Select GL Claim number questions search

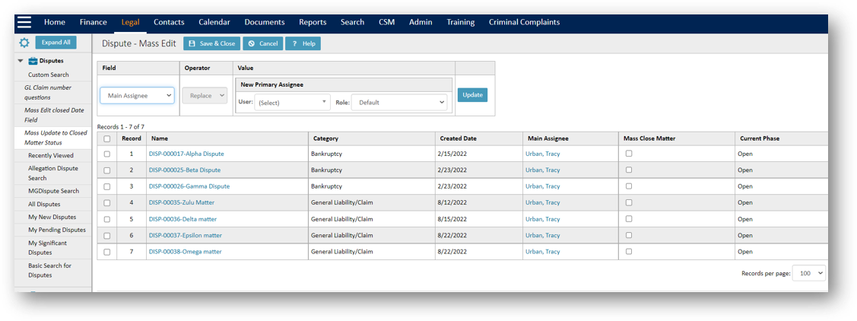(x=48, y=92)
